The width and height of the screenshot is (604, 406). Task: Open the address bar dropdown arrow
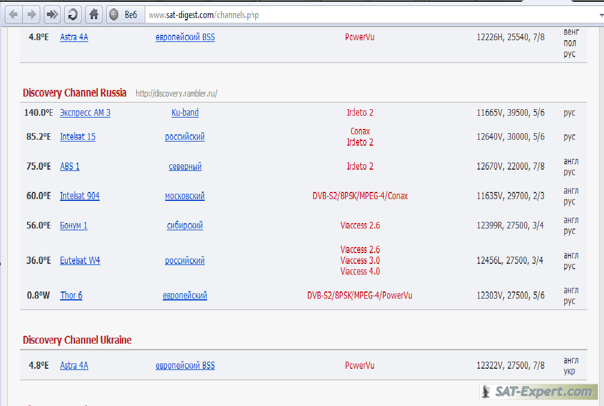tap(602, 16)
